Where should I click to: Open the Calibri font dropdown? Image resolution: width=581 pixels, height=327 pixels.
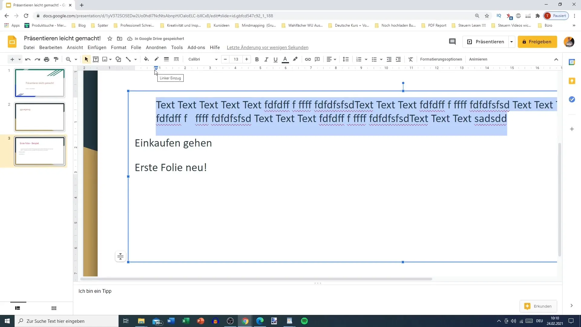pos(203,59)
